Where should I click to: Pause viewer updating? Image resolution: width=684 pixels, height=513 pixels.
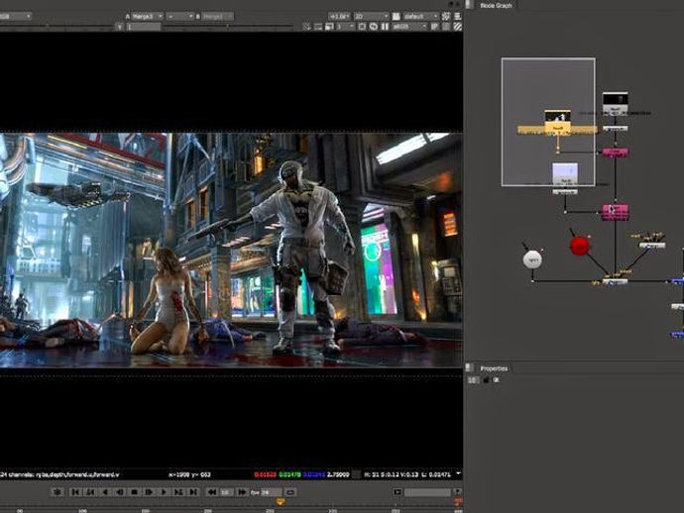[x=385, y=27]
